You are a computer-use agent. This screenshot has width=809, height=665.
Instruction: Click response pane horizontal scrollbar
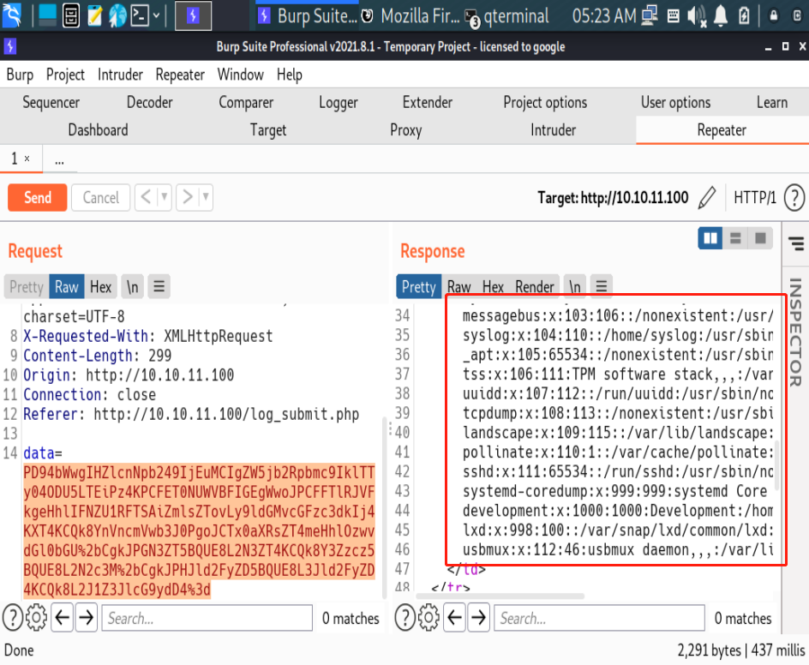pos(500,596)
